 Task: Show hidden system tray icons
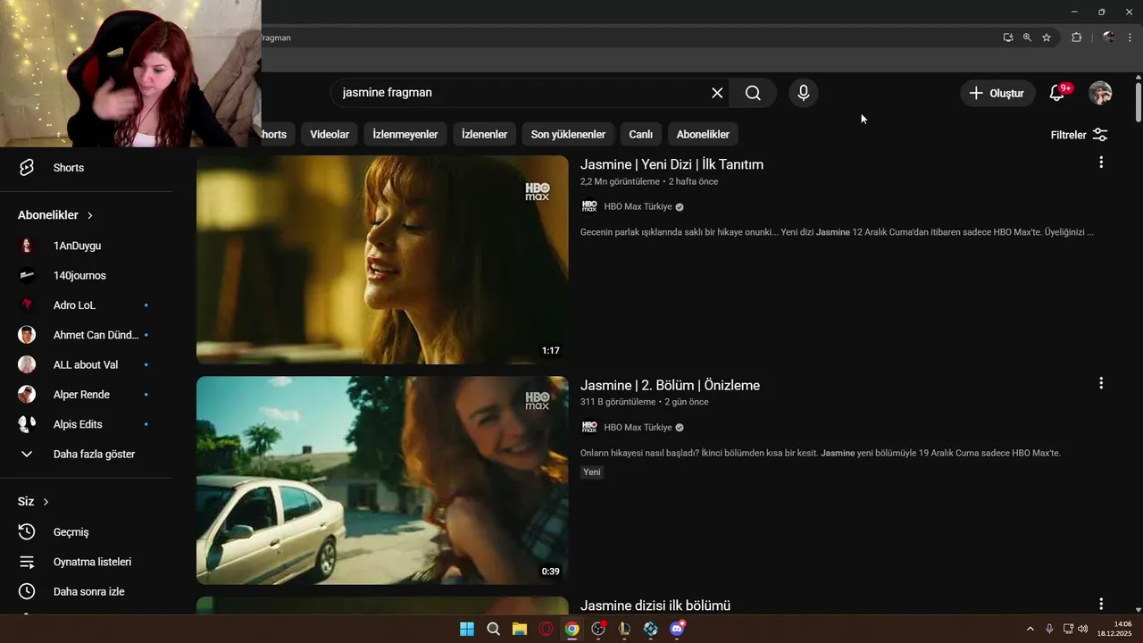[x=1030, y=629]
